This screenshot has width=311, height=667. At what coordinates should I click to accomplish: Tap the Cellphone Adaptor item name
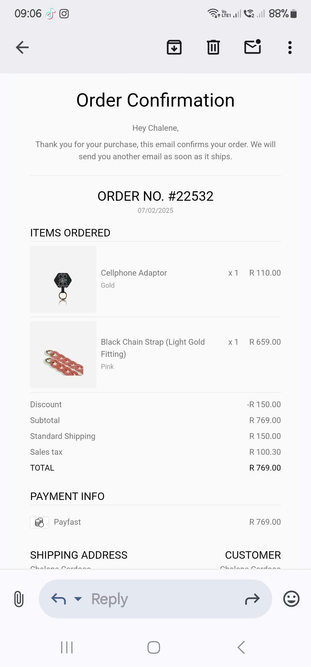(134, 273)
